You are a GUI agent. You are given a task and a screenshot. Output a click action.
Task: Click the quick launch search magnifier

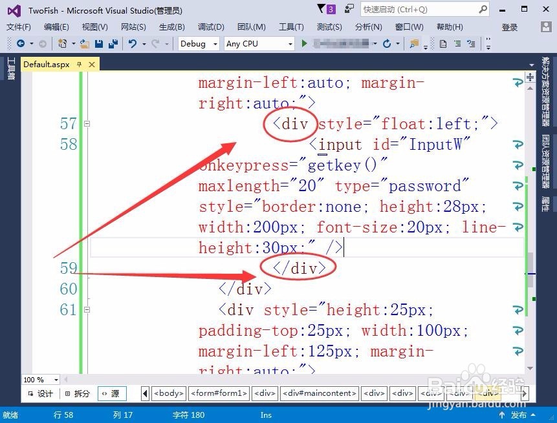click(x=483, y=9)
